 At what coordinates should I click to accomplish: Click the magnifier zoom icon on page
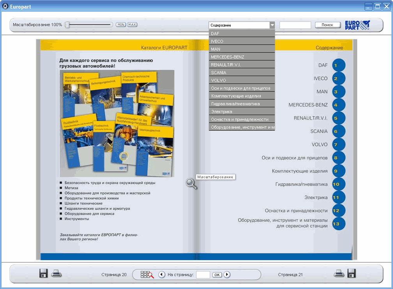[191, 183]
